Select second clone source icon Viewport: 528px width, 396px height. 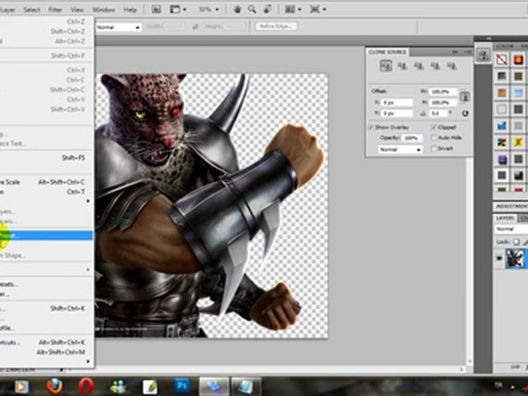point(402,66)
